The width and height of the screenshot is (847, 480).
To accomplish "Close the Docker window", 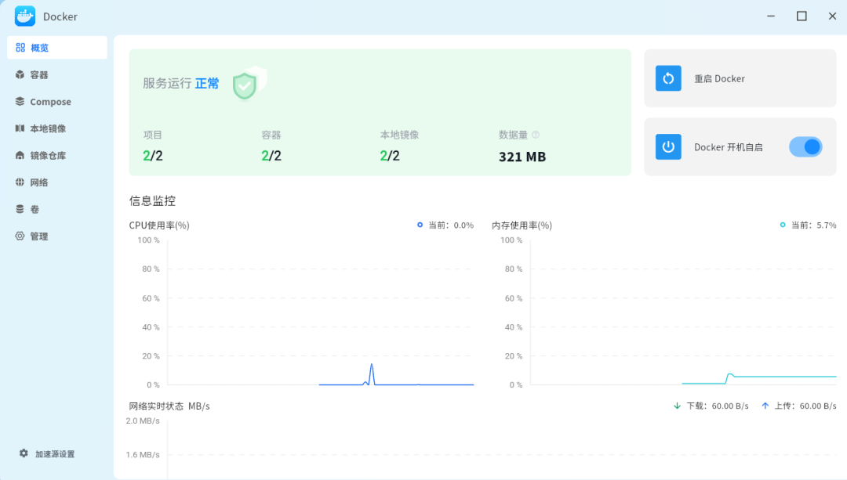I will [832, 16].
